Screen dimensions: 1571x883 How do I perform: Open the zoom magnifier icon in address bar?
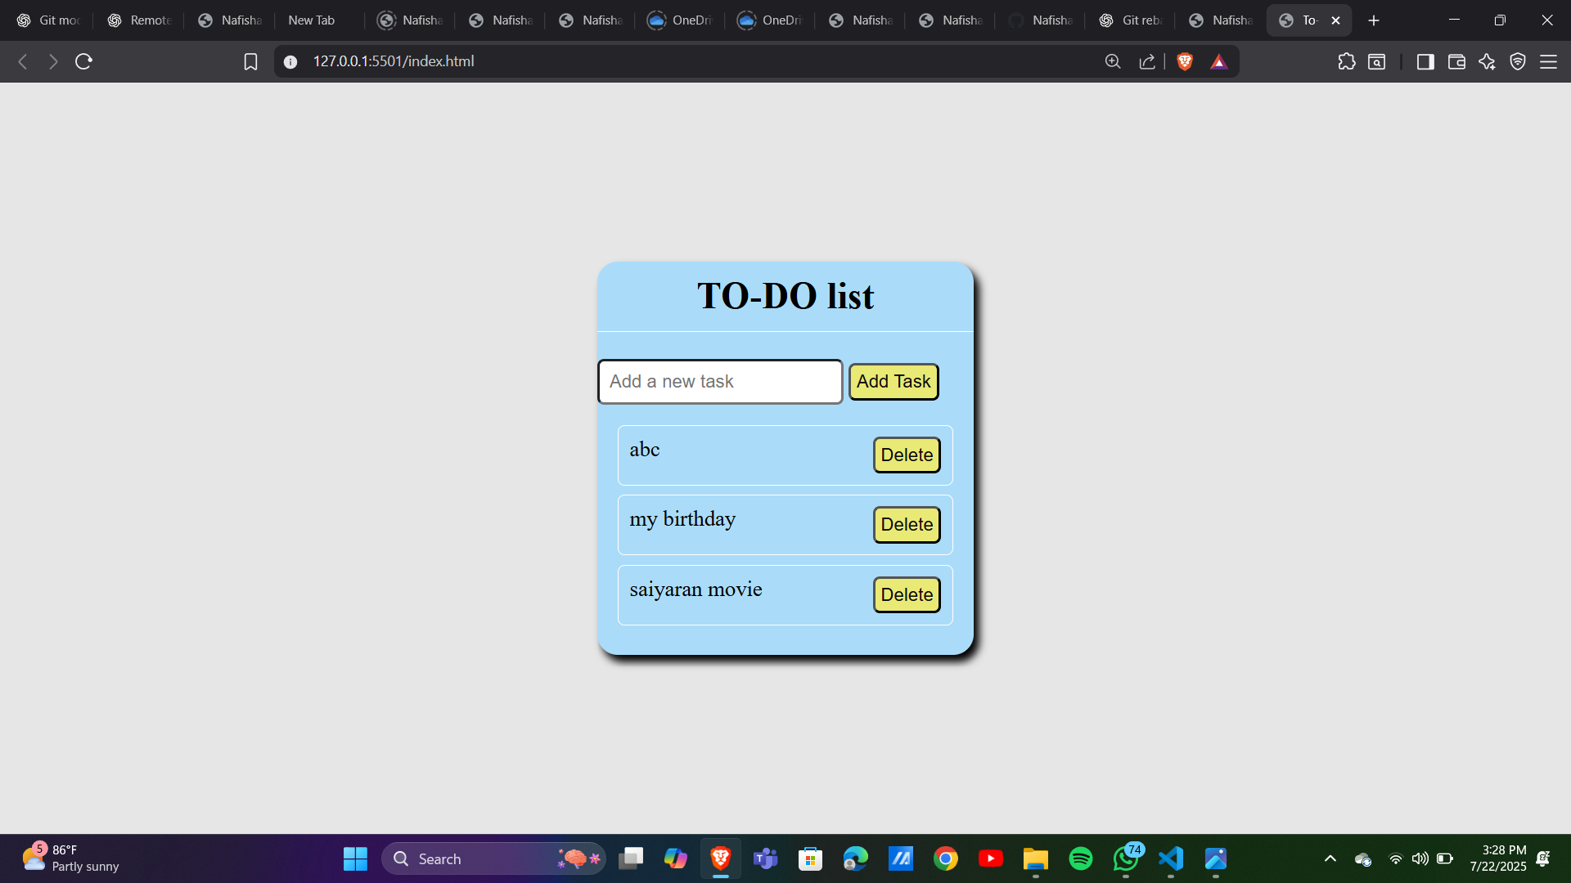1113,61
